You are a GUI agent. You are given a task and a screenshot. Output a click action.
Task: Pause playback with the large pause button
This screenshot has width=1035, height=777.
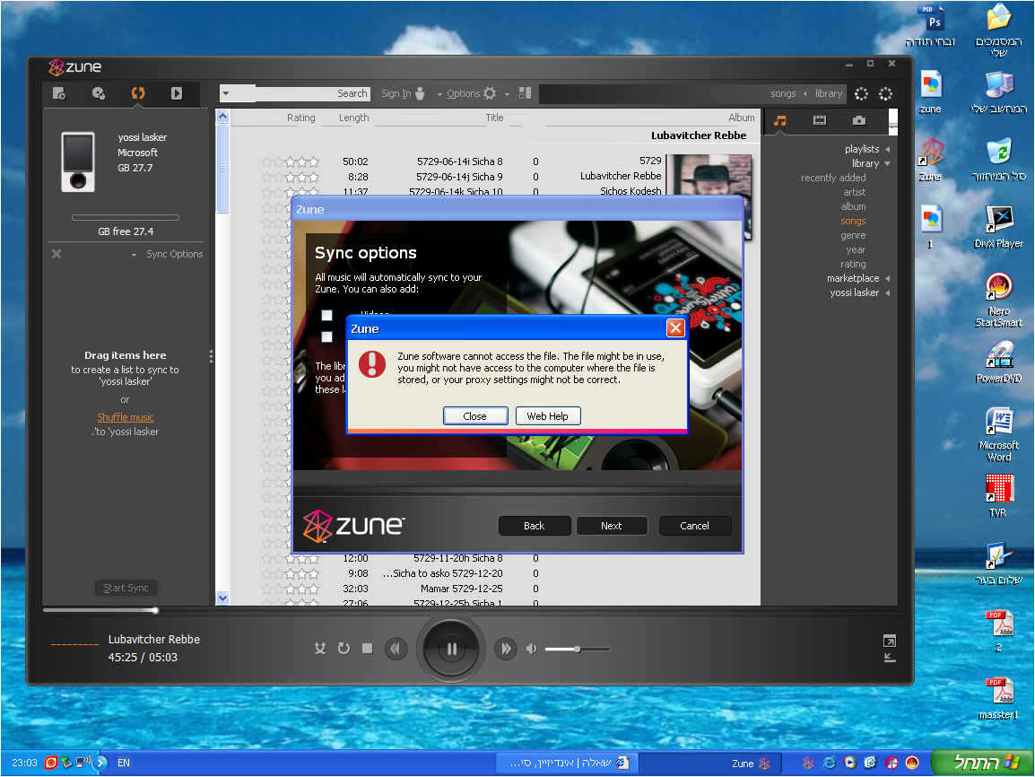coord(452,648)
